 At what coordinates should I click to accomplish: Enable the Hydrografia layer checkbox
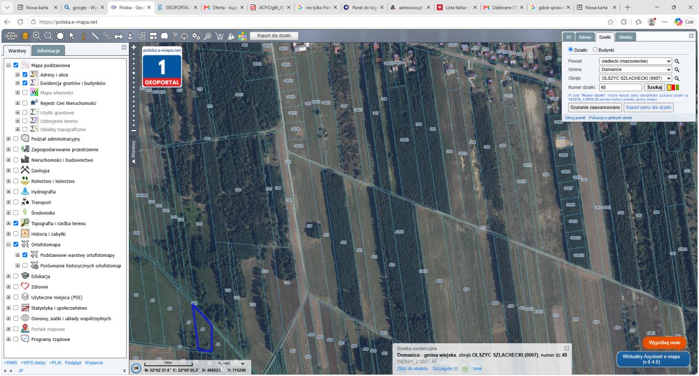pos(16,192)
